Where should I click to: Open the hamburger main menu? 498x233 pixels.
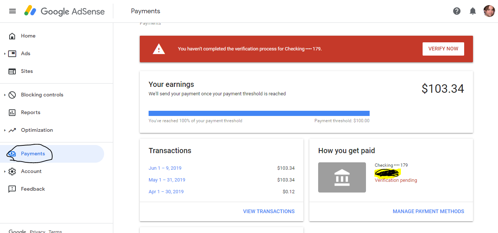(x=13, y=11)
